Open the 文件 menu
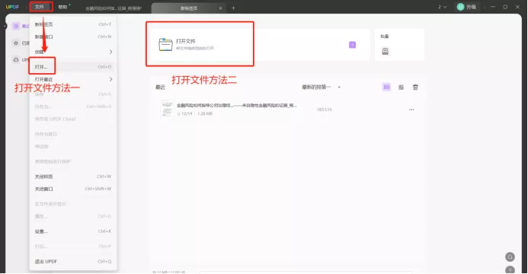This screenshot has height=274, width=528. point(40,7)
